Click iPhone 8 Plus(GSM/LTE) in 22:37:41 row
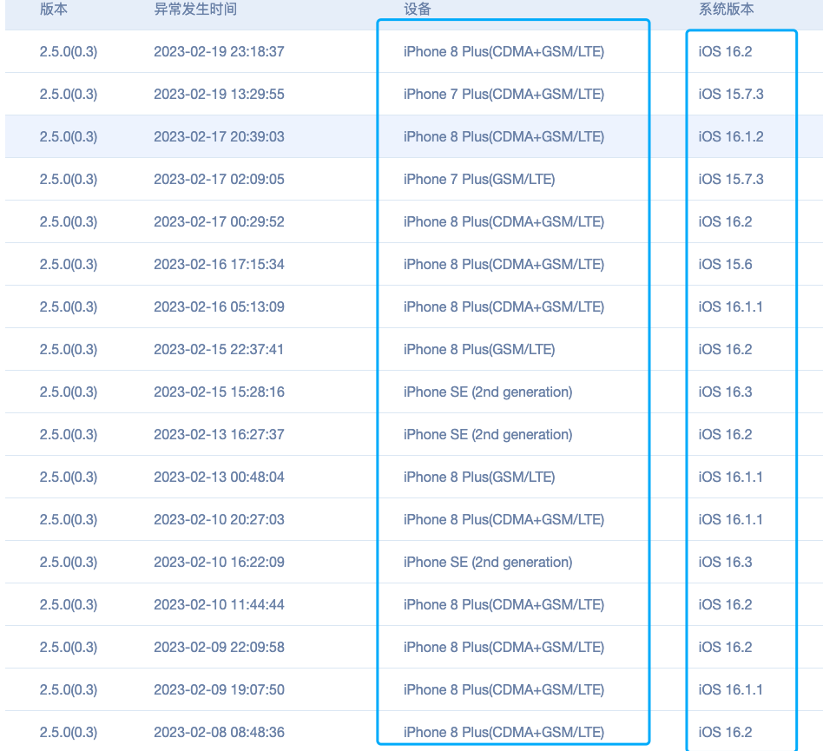The image size is (823, 751). coord(479,349)
